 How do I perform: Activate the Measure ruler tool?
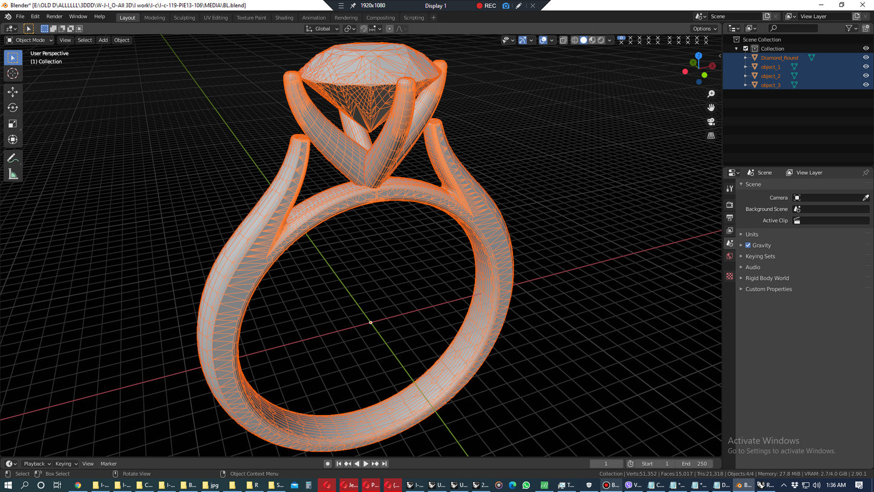click(x=13, y=175)
